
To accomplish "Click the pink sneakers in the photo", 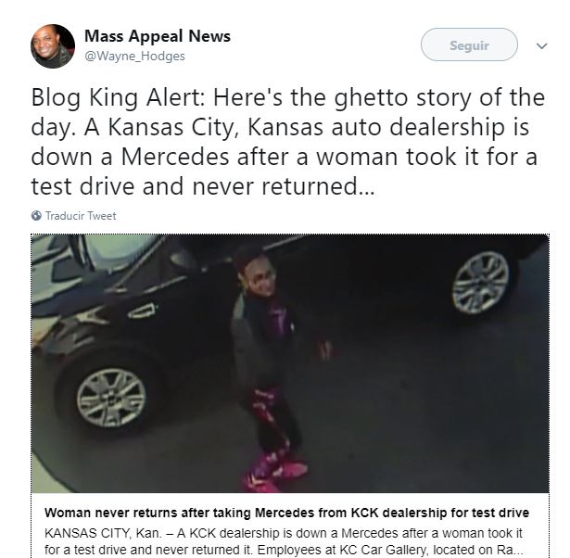I will [x=276, y=472].
